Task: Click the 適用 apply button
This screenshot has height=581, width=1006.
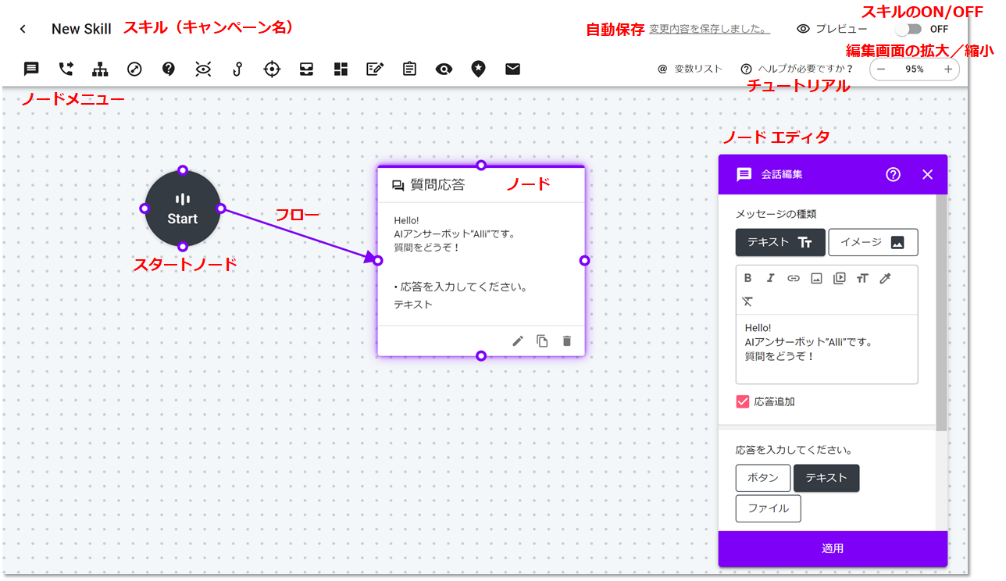Action: click(833, 548)
